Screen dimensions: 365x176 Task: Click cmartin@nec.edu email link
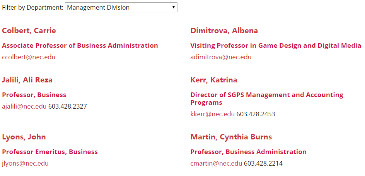point(216,163)
